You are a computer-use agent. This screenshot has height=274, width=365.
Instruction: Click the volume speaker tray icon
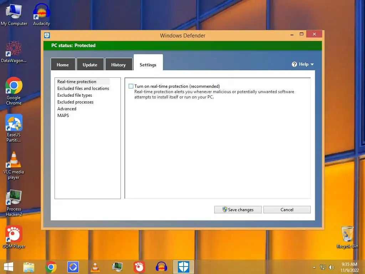(x=331, y=267)
